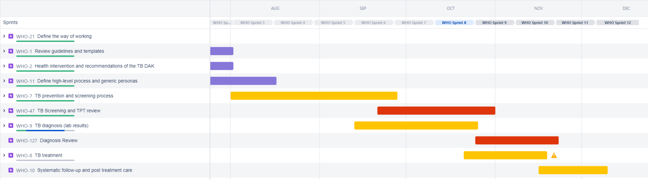
Task: Click the epic icon beside WHO-9
Action: [11, 126]
